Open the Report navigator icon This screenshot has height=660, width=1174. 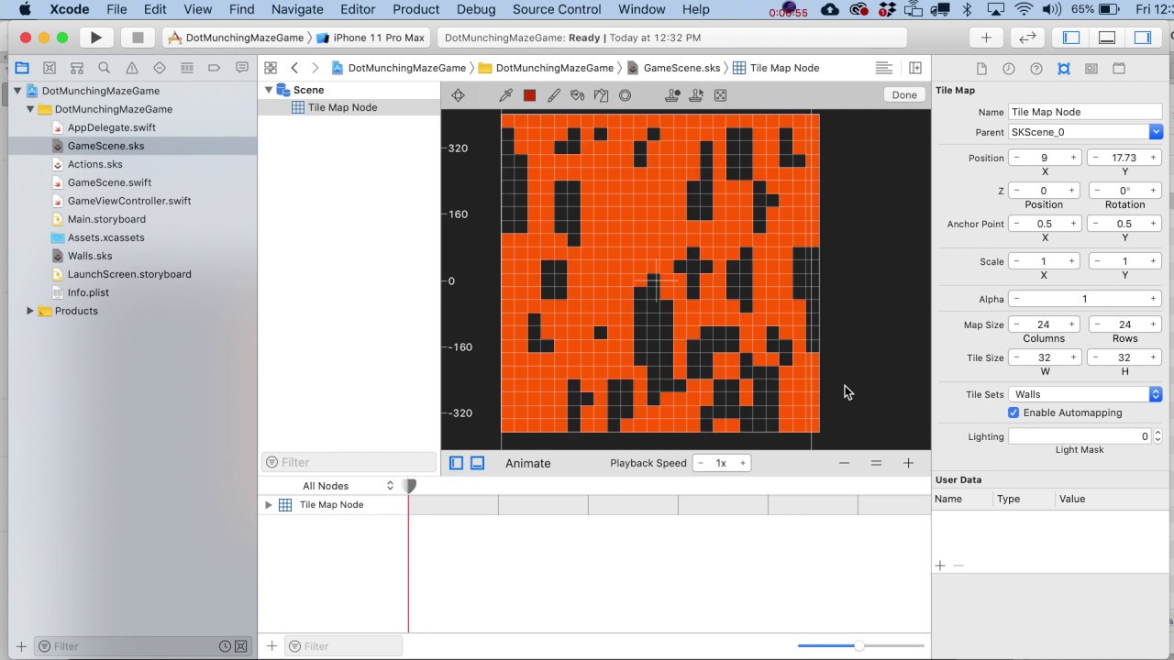click(242, 68)
